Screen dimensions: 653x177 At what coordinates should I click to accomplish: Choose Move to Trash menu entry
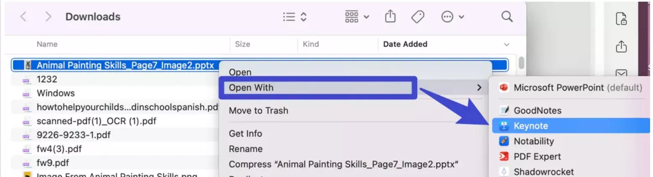tap(259, 110)
